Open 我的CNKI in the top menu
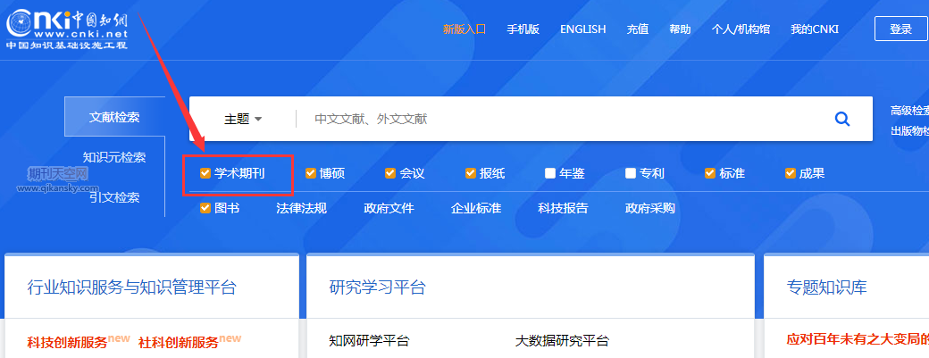The image size is (929, 358). point(814,29)
